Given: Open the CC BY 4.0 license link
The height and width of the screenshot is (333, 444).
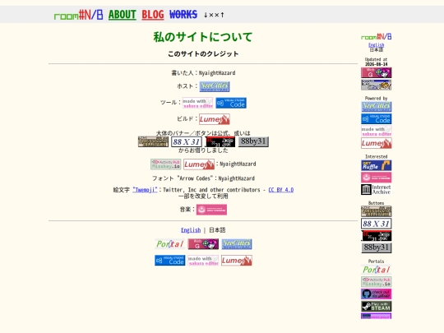Looking at the screenshot, I should [x=281, y=190].
